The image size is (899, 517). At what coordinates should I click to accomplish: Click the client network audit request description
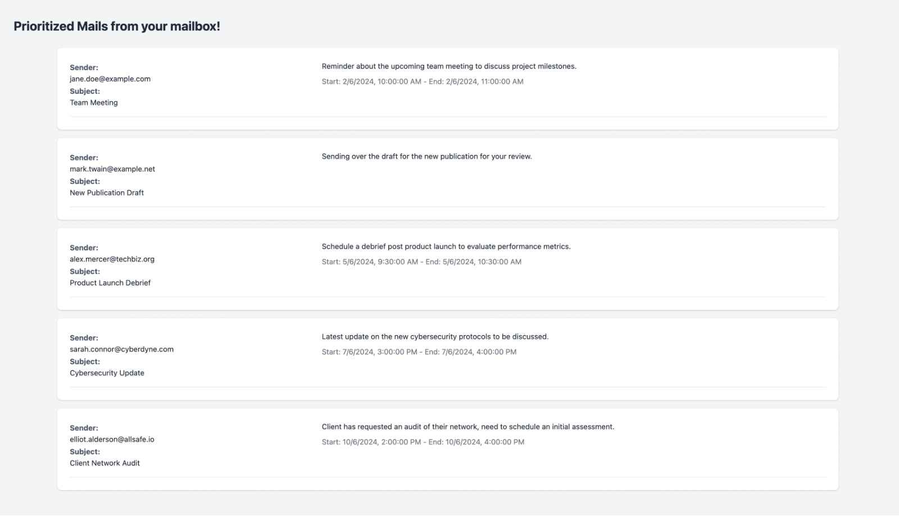click(x=468, y=427)
